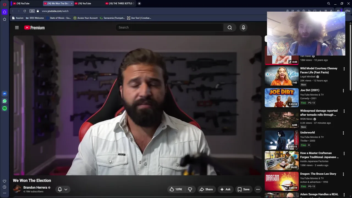Open options for Wild Model Courtney Clenney video
Screen dimensions: 352x198
(x=344, y=69)
